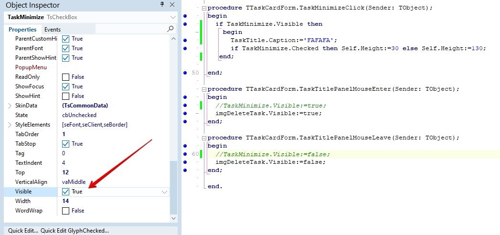
Task: Collapse the TaskMinimizeClick procedure fold marker
Action: pos(204,8)
